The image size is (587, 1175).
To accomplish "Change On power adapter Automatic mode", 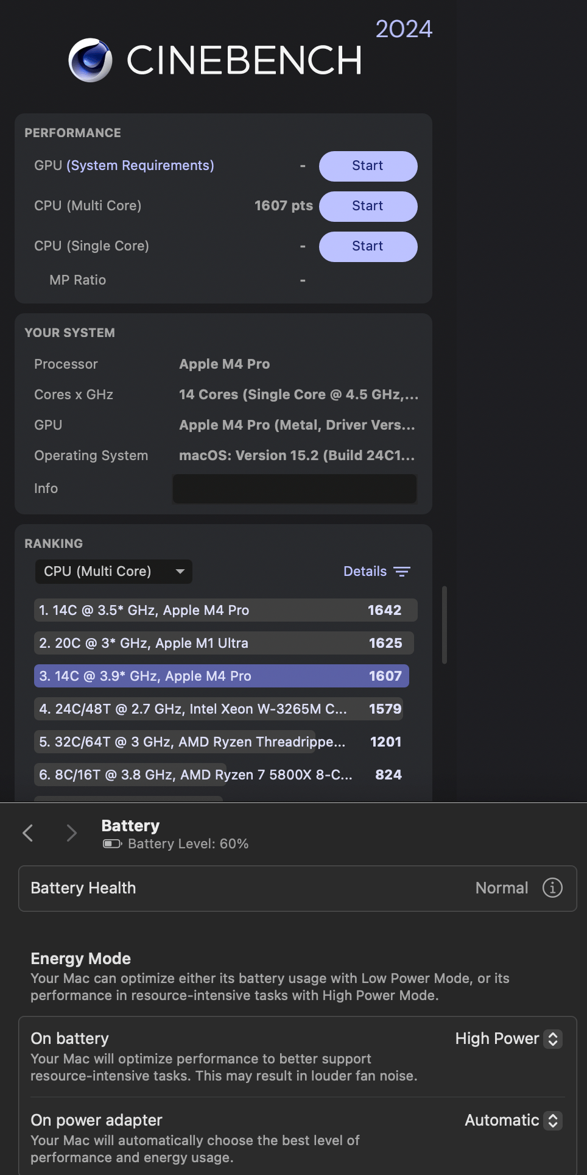I will click(x=511, y=1120).
